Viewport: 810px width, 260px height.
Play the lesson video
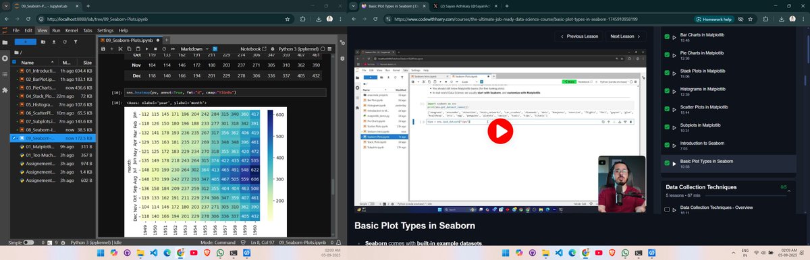click(500, 131)
